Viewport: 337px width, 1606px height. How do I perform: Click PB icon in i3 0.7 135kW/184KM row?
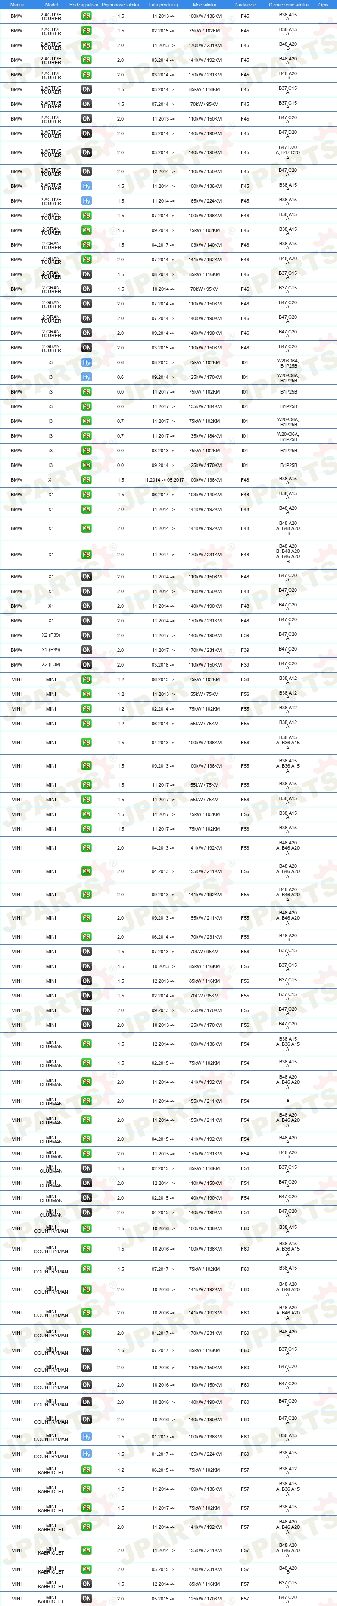tap(87, 436)
